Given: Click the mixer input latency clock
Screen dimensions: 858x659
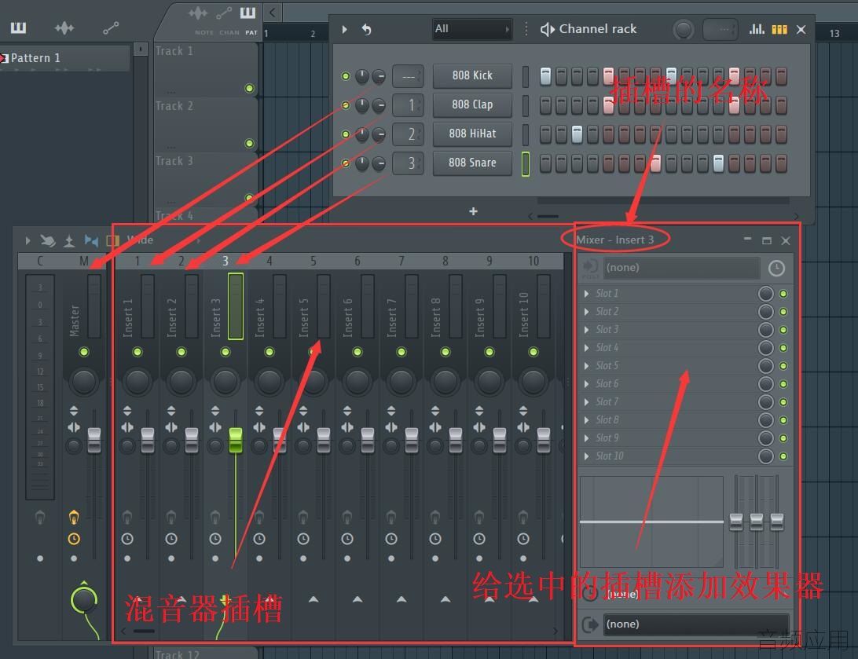Looking at the screenshot, I should [x=776, y=268].
